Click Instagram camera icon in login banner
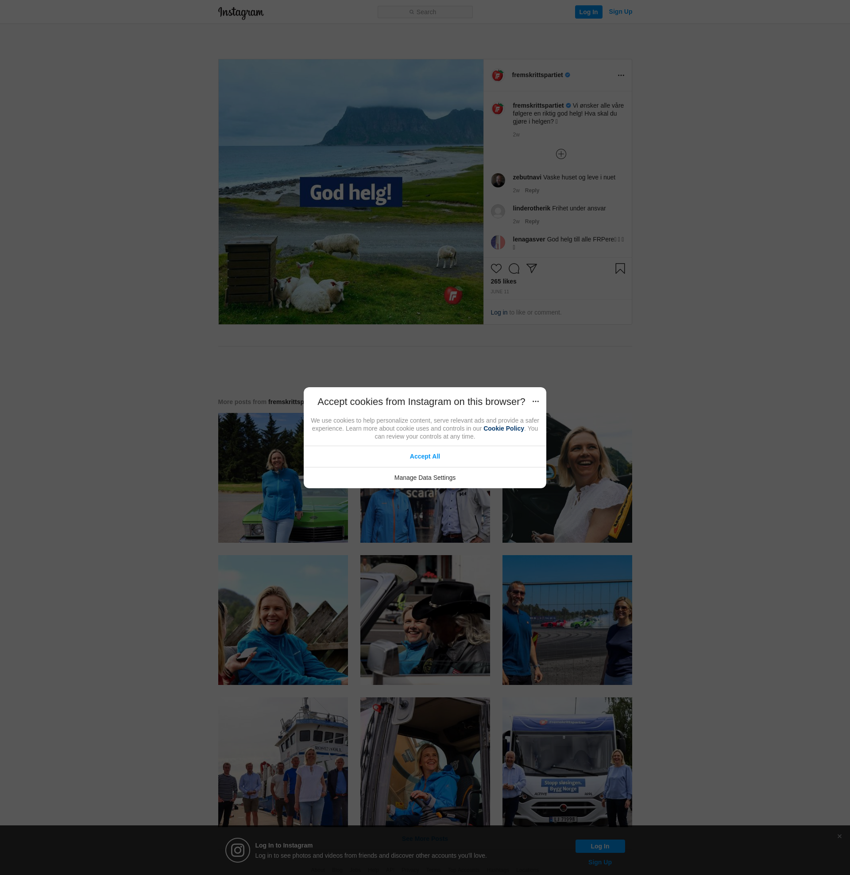The image size is (850, 875). [x=237, y=850]
